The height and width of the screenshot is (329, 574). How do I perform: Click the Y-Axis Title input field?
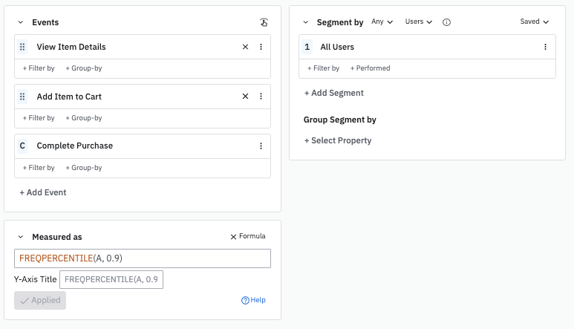tap(111, 279)
